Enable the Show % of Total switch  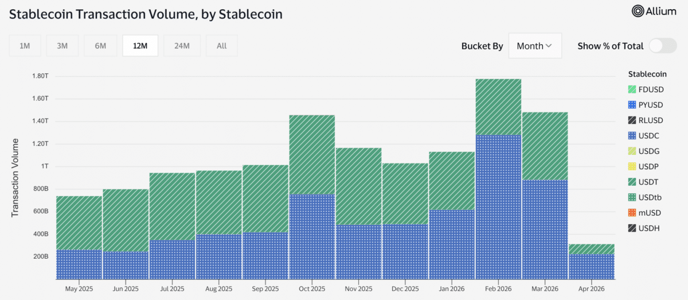(663, 46)
